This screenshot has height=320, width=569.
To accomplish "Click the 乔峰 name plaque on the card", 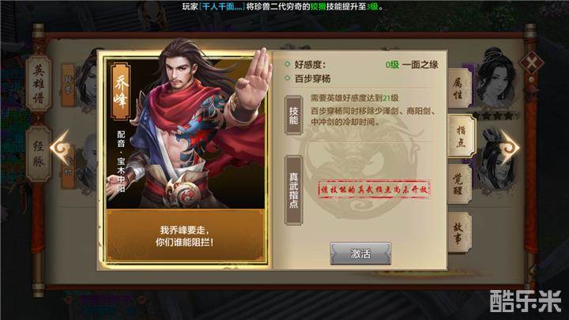I will point(121,91).
